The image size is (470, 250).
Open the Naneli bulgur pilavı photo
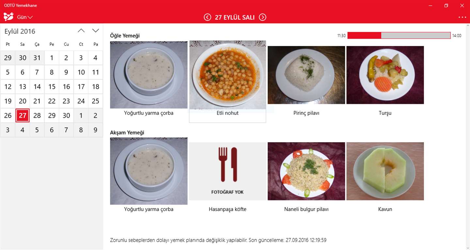[306, 171]
